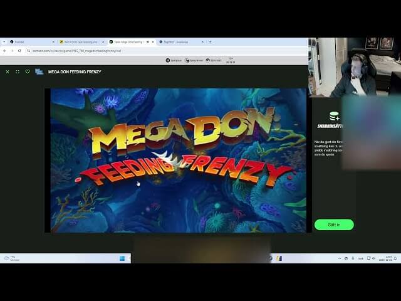This screenshot has height=301, width=401.
Task: Switch to the Giveaways tab
Action: [x=181, y=42]
